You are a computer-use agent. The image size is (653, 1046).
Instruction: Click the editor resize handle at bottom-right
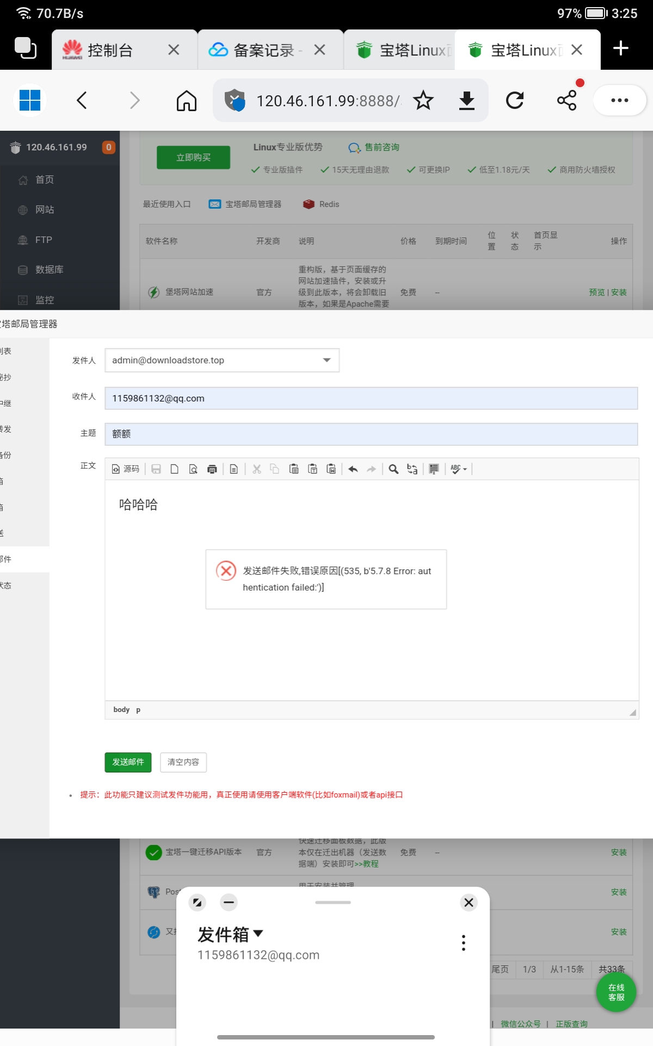pyautogui.click(x=633, y=713)
